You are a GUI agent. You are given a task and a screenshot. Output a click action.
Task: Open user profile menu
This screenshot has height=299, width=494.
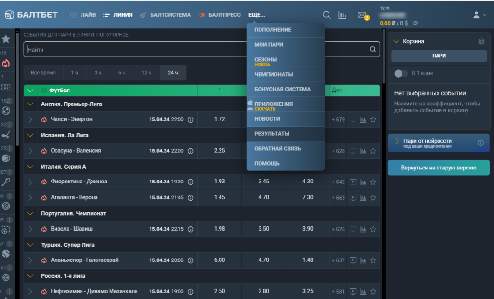tap(480, 15)
